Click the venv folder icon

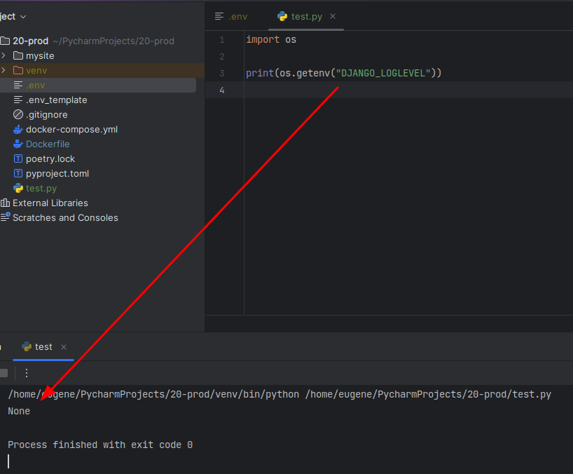point(18,70)
